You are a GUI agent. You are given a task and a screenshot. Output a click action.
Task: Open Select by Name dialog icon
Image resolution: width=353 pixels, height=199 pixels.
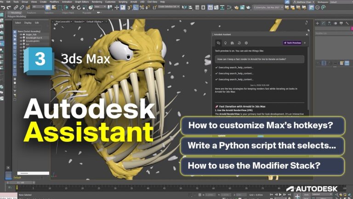point(54,7)
